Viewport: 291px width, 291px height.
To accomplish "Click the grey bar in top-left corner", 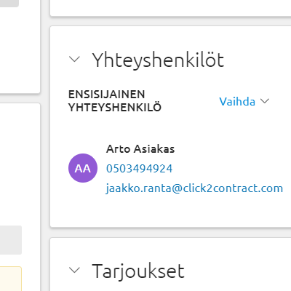I will [9, 4].
